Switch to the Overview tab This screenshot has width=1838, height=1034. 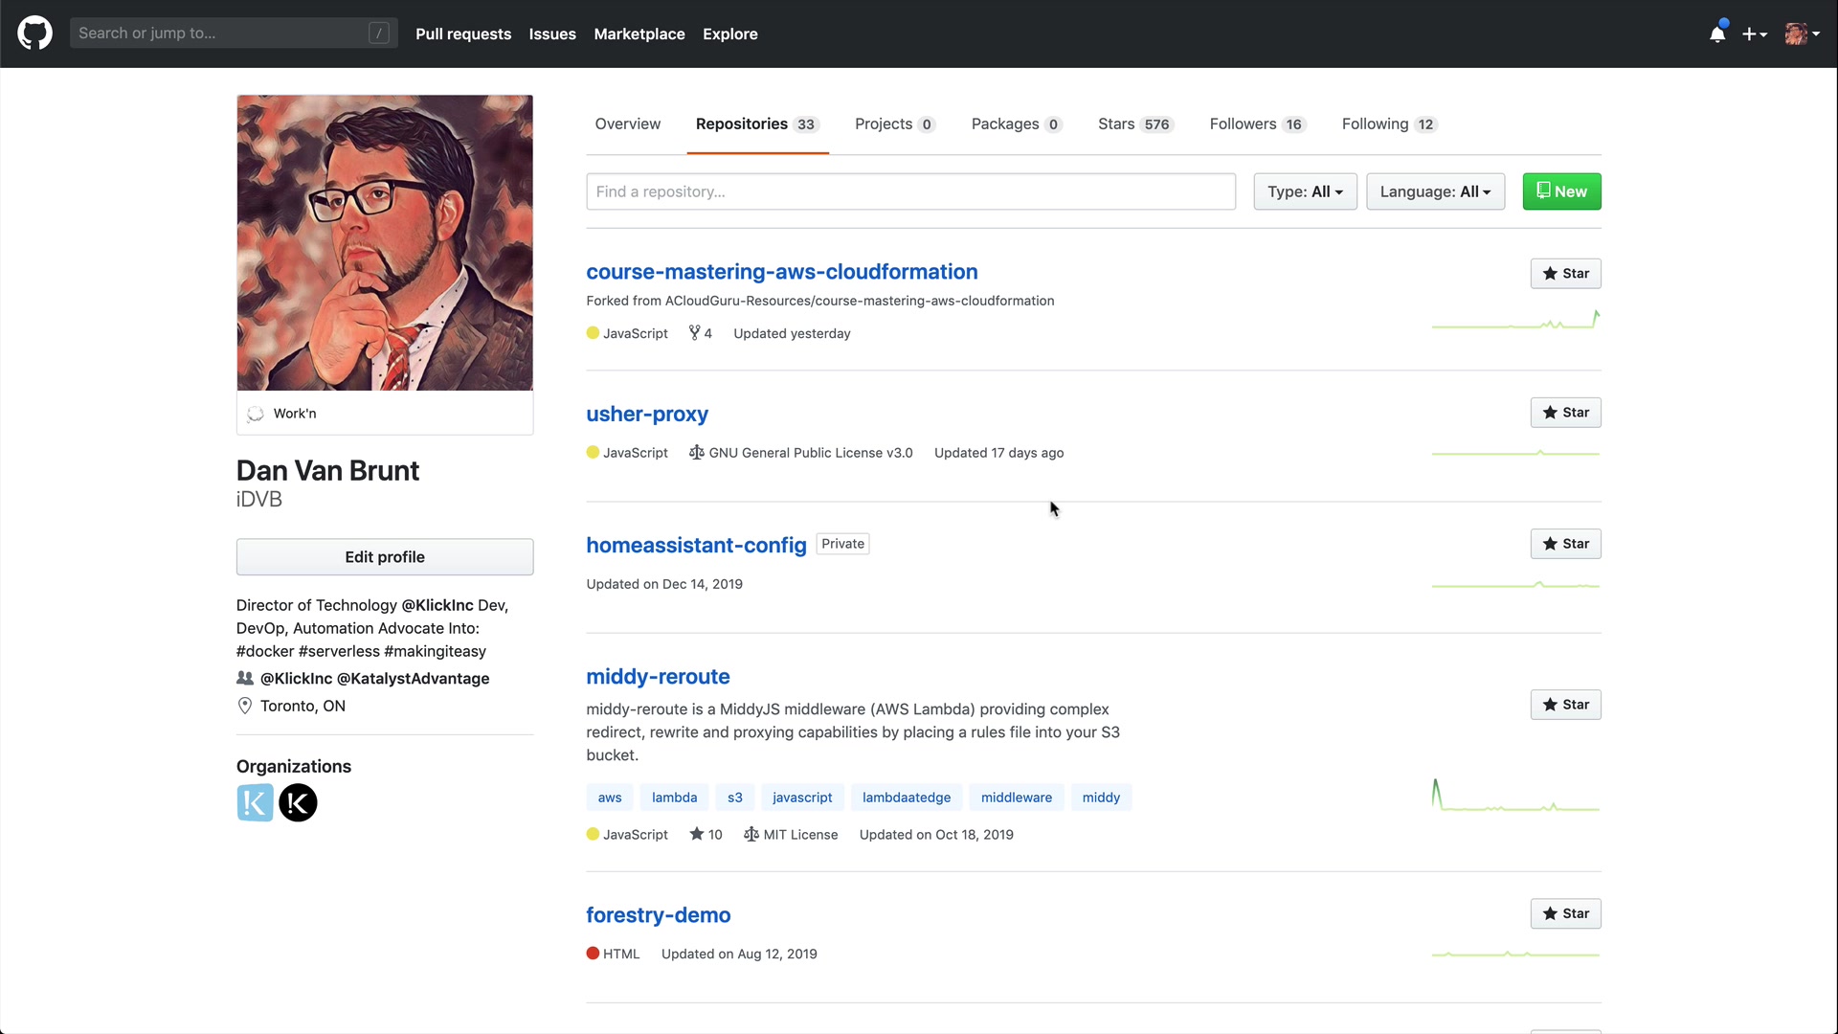(x=627, y=124)
